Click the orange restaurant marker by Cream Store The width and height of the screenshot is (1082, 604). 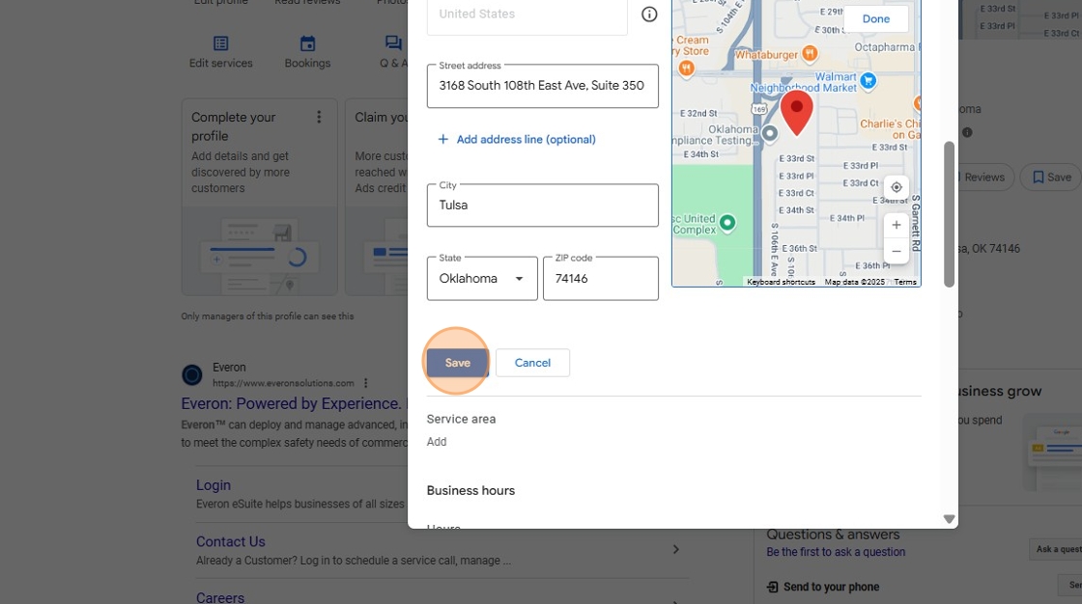[x=686, y=68]
